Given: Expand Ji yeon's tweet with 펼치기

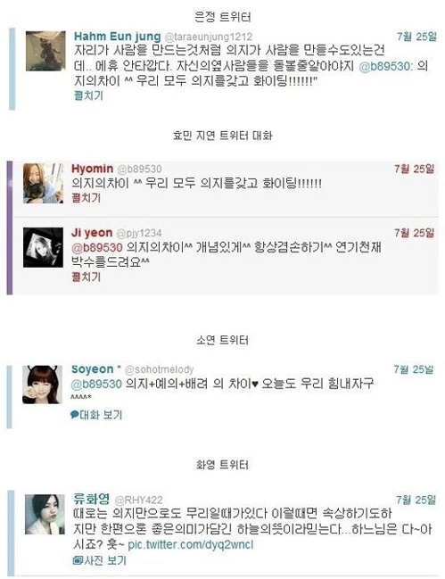Looking at the screenshot, I should coord(86,277).
